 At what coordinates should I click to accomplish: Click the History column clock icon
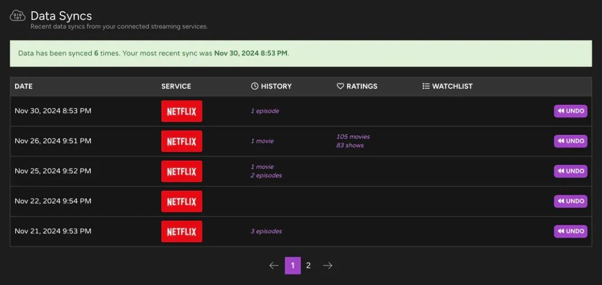pos(255,86)
